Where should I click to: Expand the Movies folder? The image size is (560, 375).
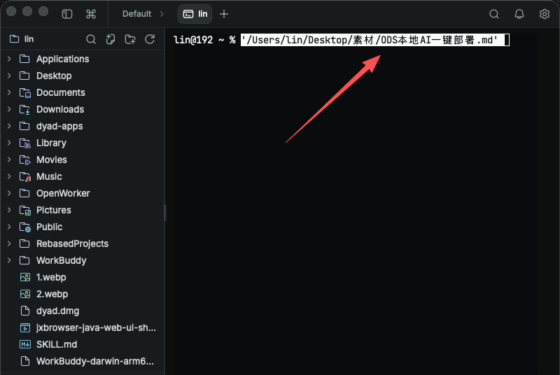coord(9,160)
